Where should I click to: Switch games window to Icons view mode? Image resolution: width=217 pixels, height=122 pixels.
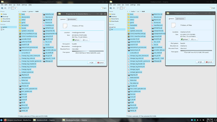pyautogui.click(x=9, y=8)
